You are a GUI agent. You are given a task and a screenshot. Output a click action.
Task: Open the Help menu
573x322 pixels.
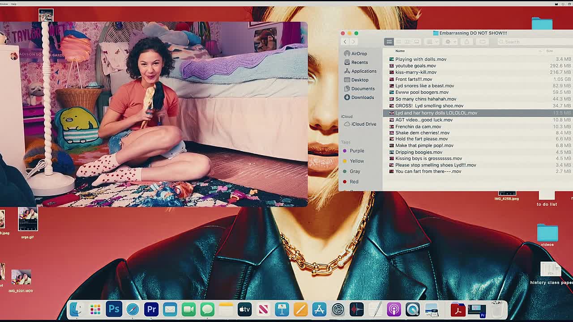(x=13, y=4)
